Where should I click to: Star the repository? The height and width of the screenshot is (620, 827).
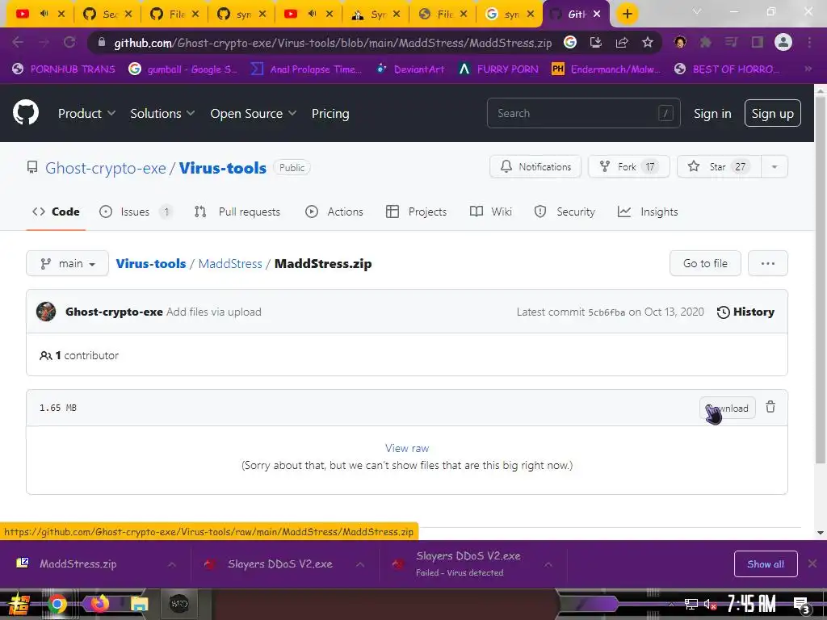tap(719, 166)
